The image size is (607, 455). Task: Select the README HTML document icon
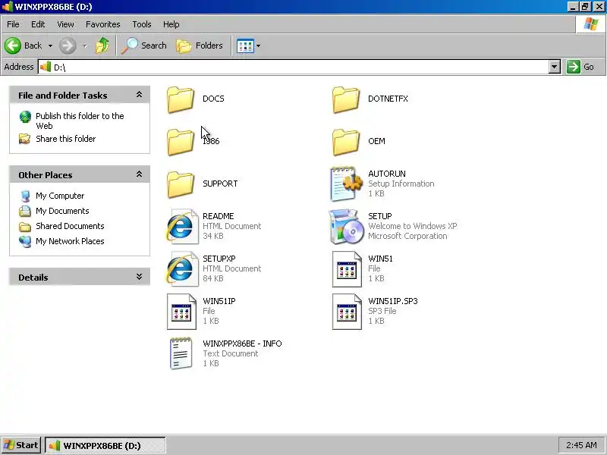tap(181, 227)
